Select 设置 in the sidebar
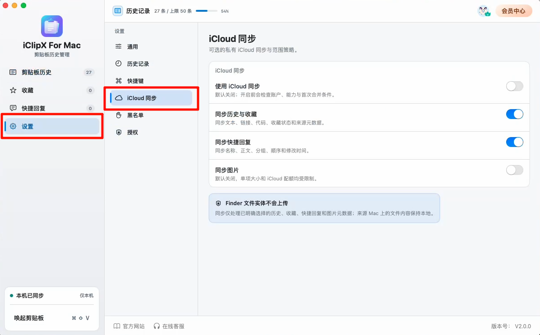 52,126
